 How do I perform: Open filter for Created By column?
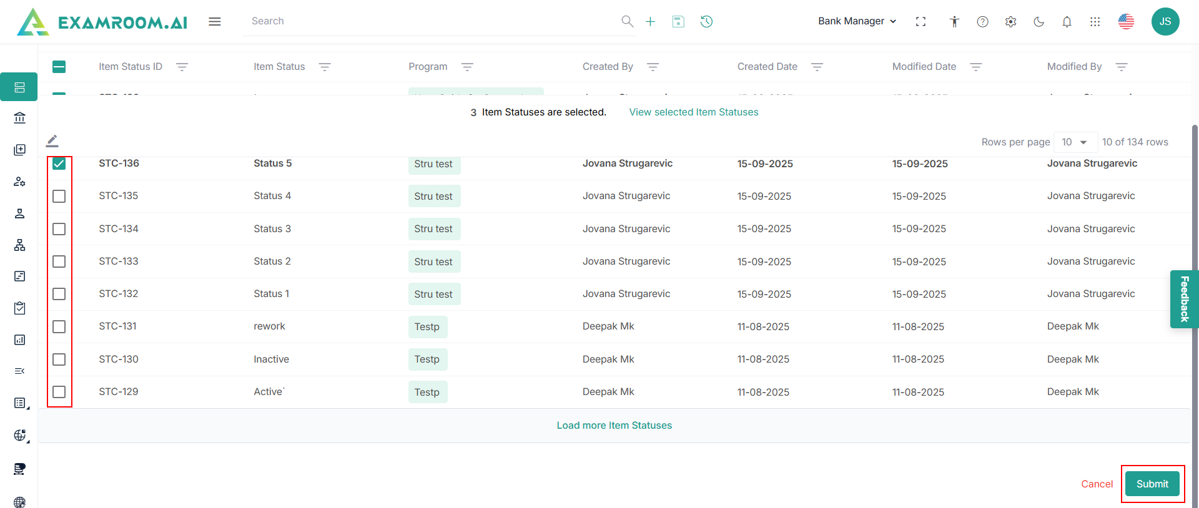pyautogui.click(x=653, y=67)
